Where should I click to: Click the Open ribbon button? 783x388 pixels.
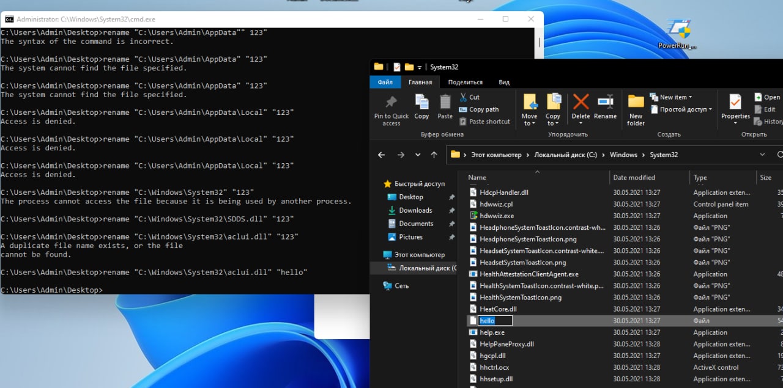click(767, 97)
